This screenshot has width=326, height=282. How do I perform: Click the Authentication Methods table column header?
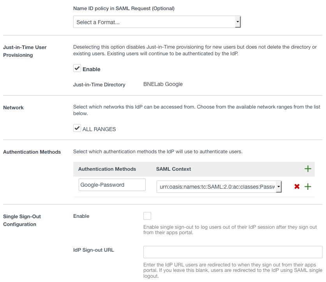coord(107,169)
